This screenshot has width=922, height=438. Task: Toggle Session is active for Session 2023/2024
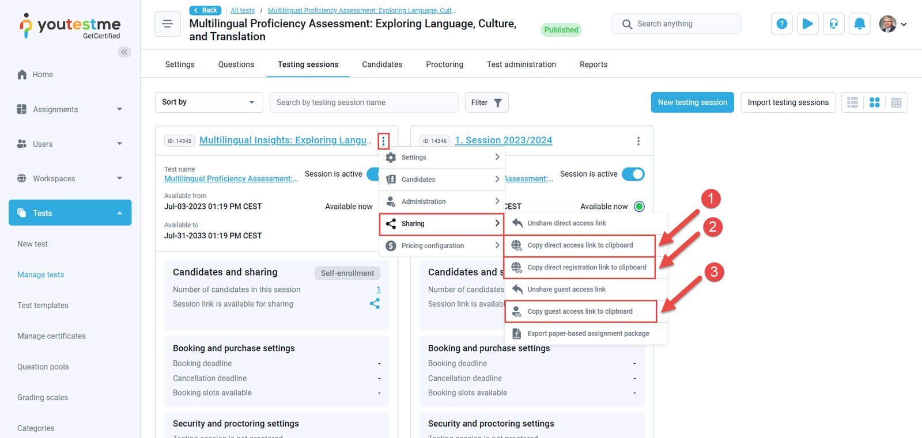[x=633, y=174]
